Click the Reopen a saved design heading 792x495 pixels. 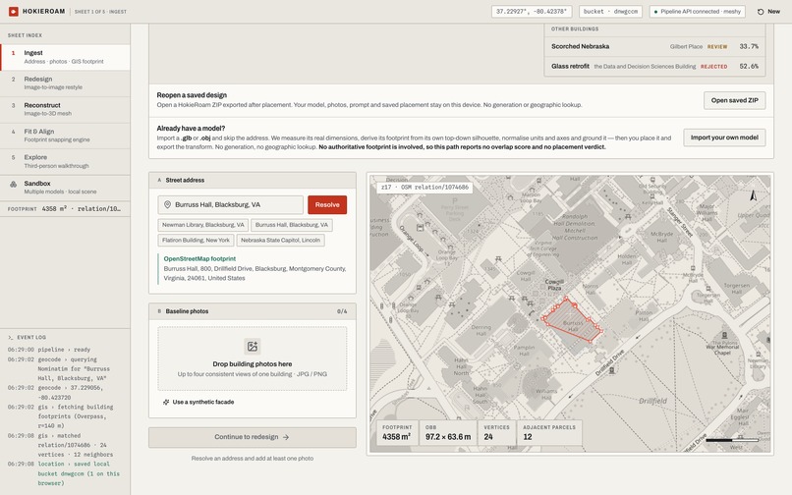(x=192, y=95)
